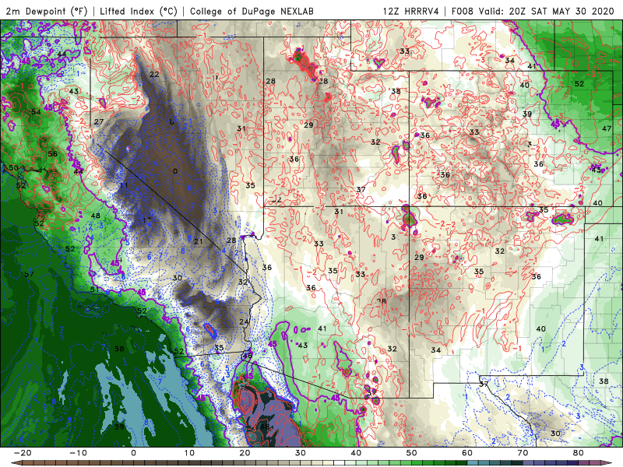The image size is (623, 467).
Task: Click the 70 label on the color scale
Action: [x=523, y=453]
